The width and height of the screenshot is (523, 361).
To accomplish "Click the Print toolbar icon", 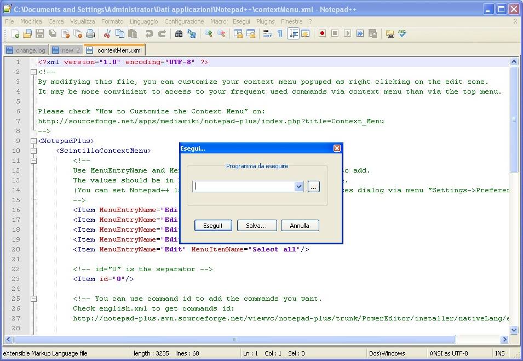I will (90, 34).
